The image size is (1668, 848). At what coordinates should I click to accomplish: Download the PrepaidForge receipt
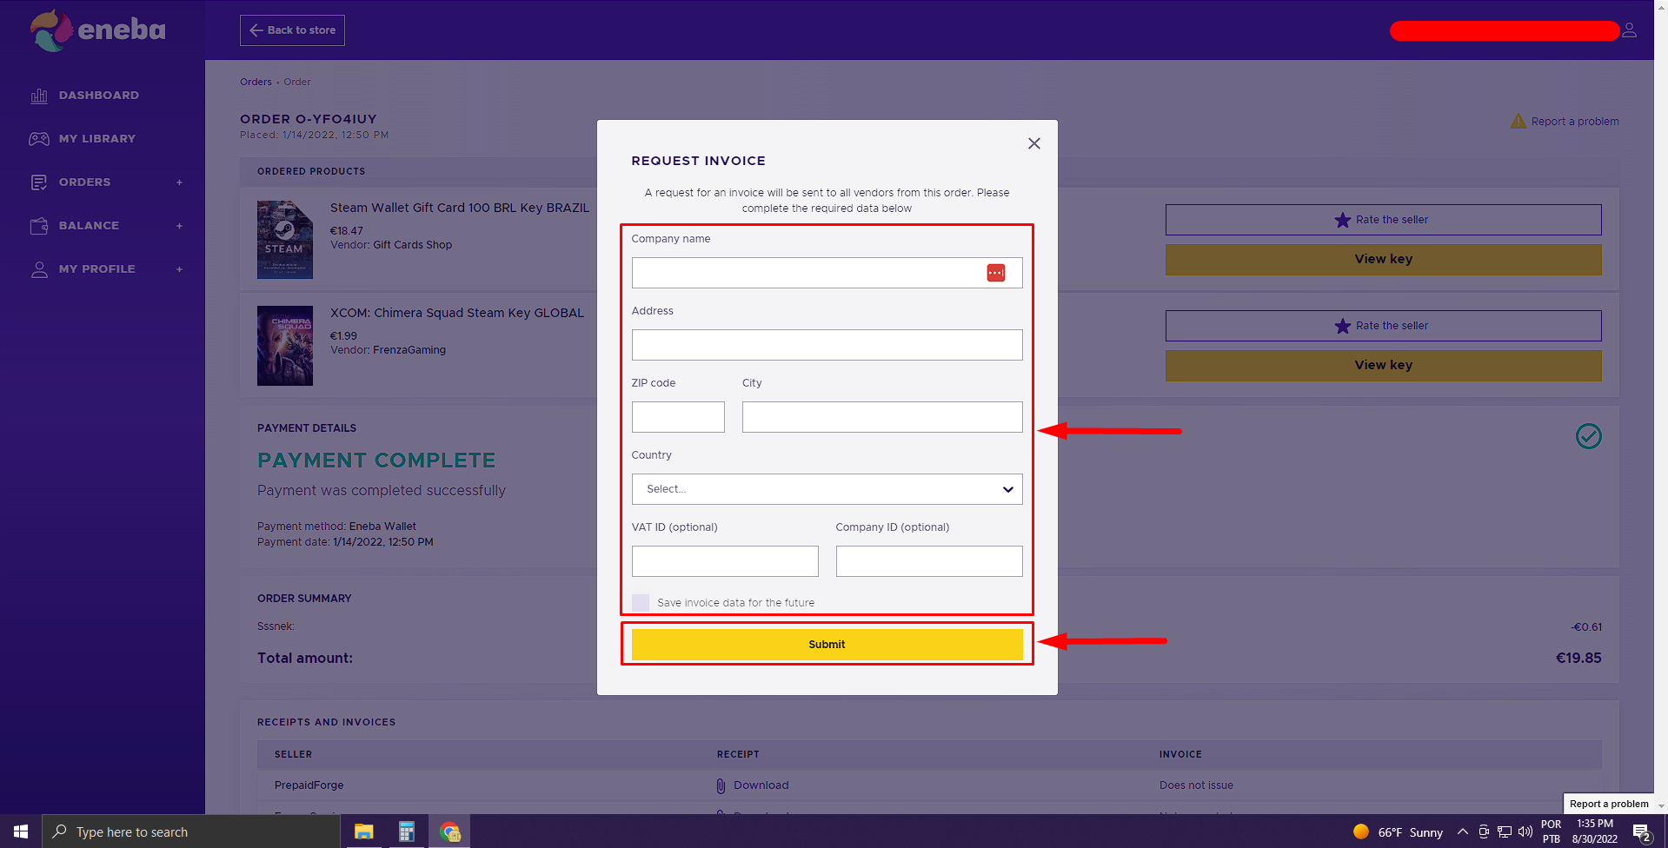[761, 785]
